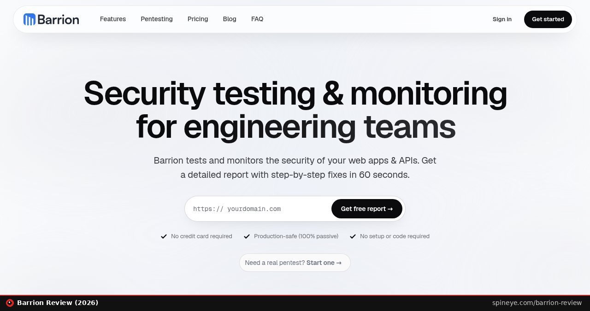This screenshot has height=311, width=590.
Task: Click the Barrion Review (2026) label
Action: 58,303
